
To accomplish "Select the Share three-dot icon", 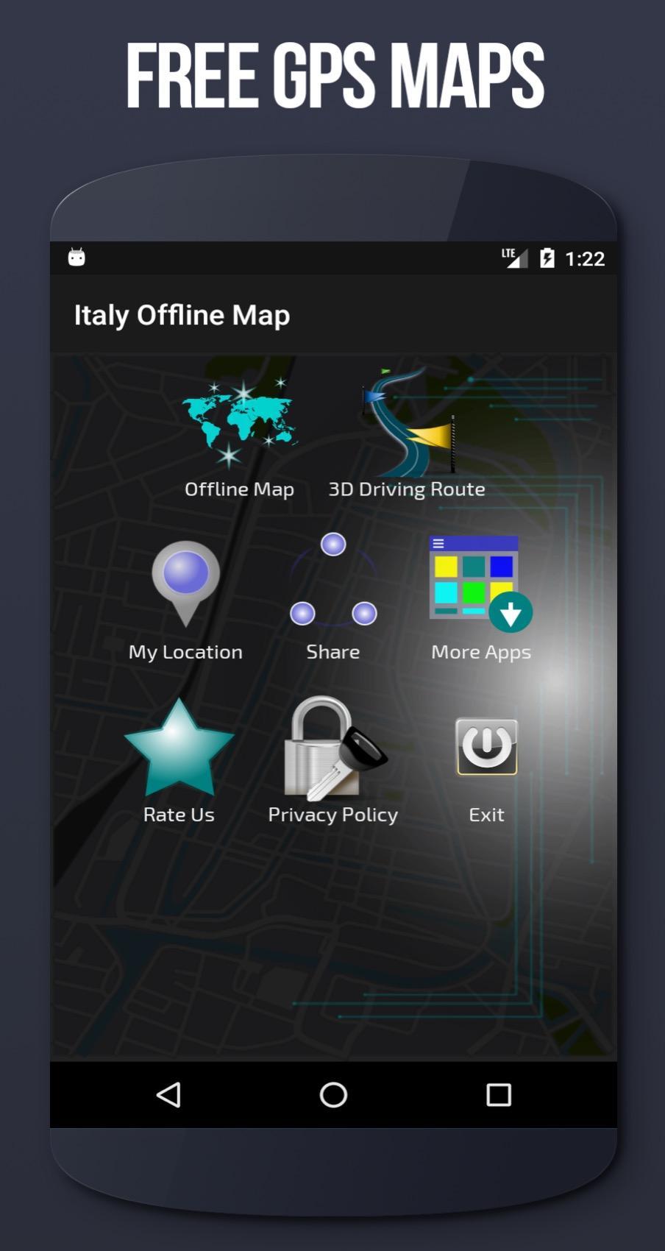I will pos(333,580).
